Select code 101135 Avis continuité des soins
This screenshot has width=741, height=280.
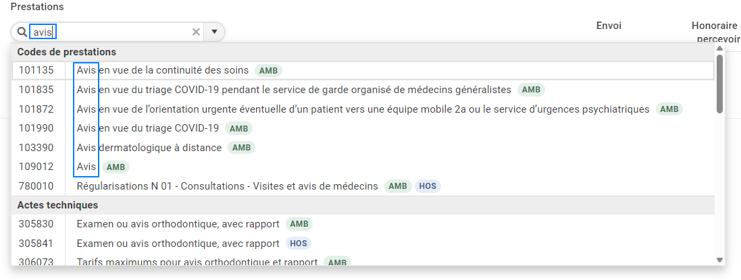[x=363, y=71]
